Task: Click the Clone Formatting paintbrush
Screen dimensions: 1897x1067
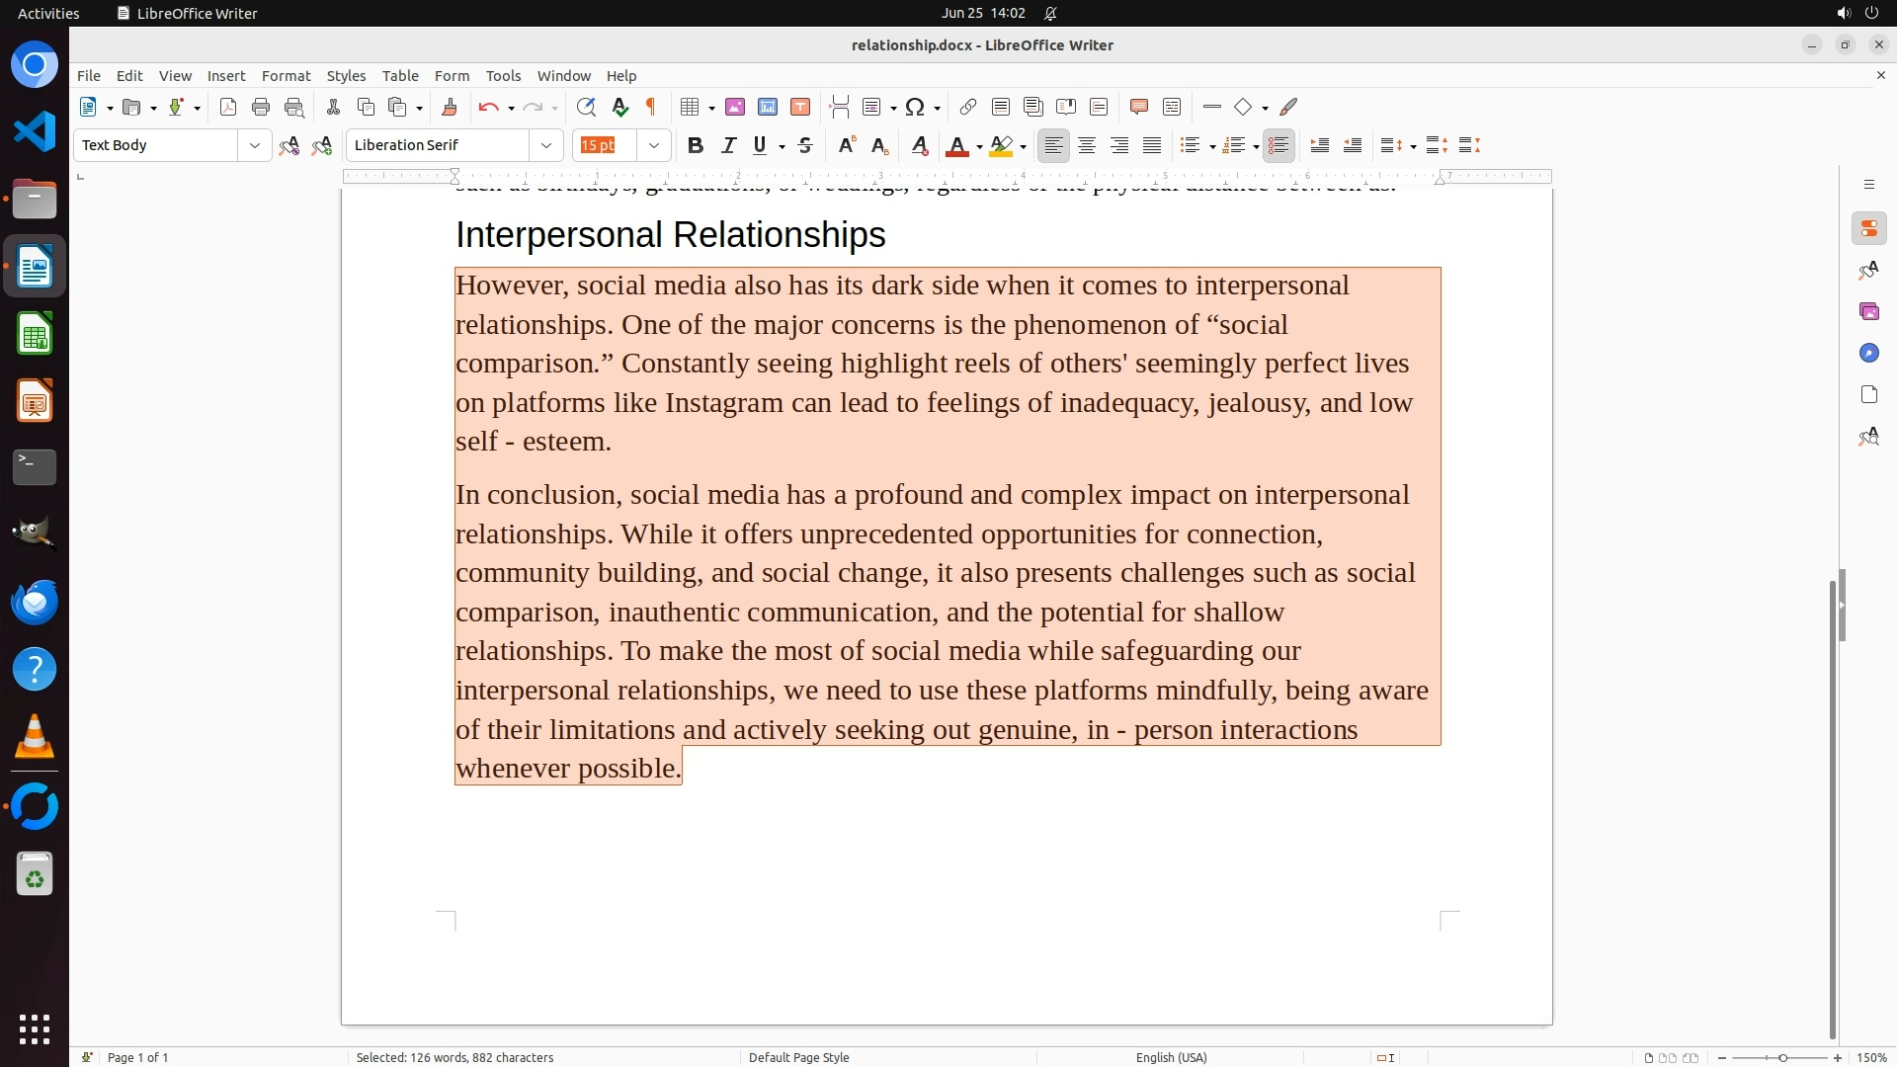Action: (x=450, y=107)
